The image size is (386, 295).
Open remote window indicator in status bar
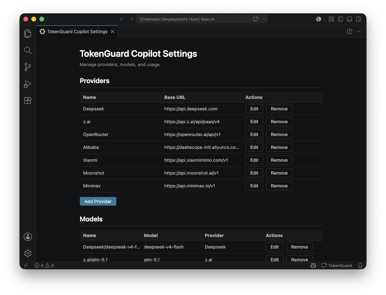(26, 265)
